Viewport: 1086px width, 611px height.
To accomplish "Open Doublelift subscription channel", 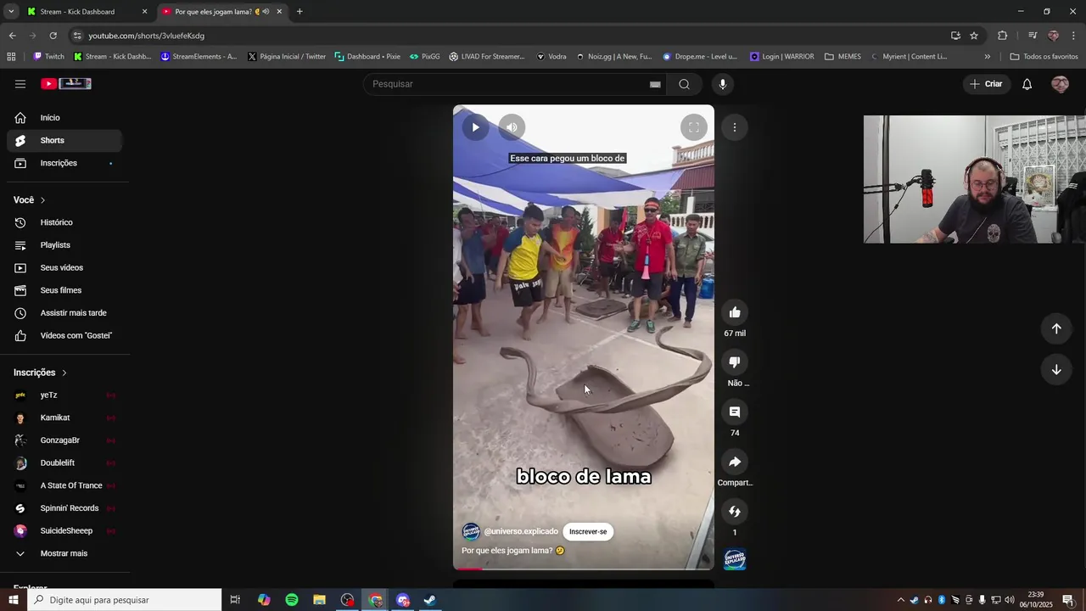I will (64, 463).
